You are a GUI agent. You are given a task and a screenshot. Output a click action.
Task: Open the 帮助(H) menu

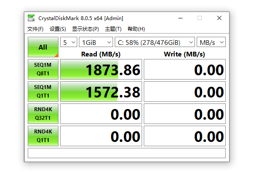136,29
